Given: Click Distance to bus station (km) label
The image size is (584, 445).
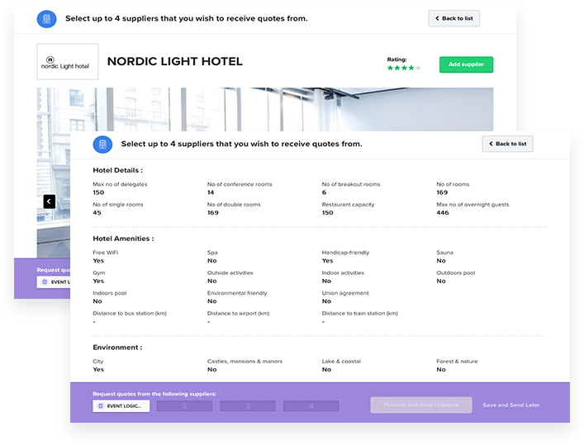Looking at the screenshot, I should [x=130, y=313].
